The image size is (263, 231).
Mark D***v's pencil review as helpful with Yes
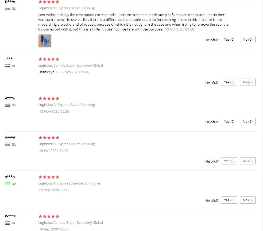point(229,39)
